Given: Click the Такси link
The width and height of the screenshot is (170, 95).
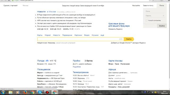Looking at the screenshot, I should [117, 64].
